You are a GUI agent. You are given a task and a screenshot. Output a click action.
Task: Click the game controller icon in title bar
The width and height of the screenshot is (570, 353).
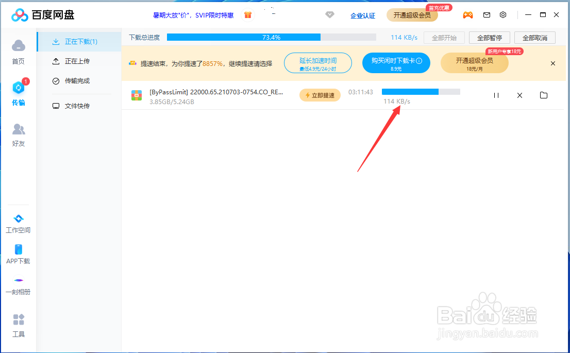point(468,15)
